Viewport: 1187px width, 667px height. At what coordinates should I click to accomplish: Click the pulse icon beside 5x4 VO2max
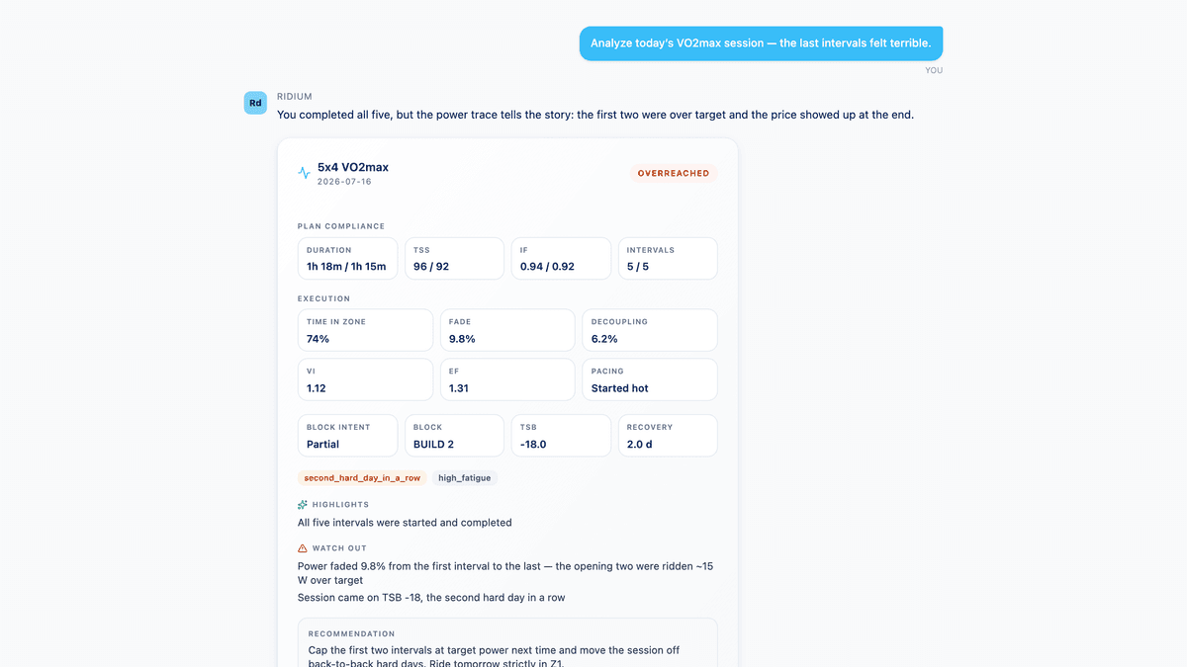[304, 173]
